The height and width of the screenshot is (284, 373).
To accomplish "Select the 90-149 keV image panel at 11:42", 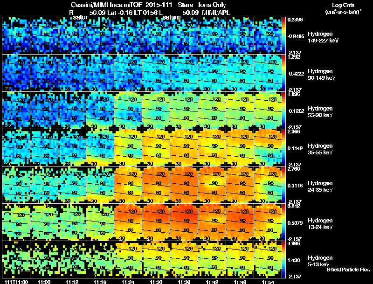I will (x=212, y=73).
